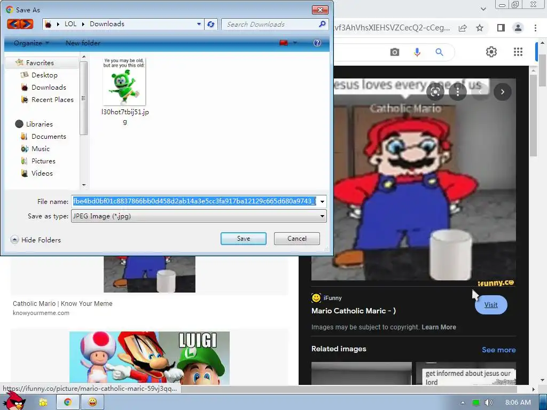The height and width of the screenshot is (410, 547).
Task: Select Favorites in the navigation pane
Action: (40, 63)
